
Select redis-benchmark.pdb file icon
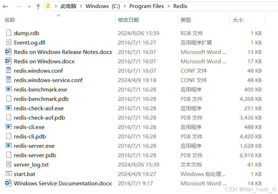point(9,99)
